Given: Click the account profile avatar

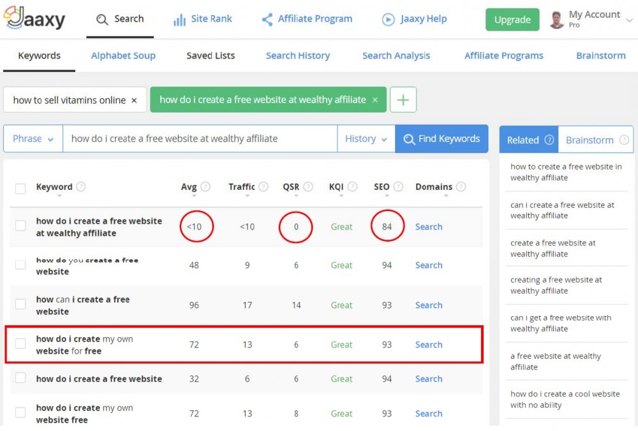Looking at the screenshot, I should click(x=556, y=20).
